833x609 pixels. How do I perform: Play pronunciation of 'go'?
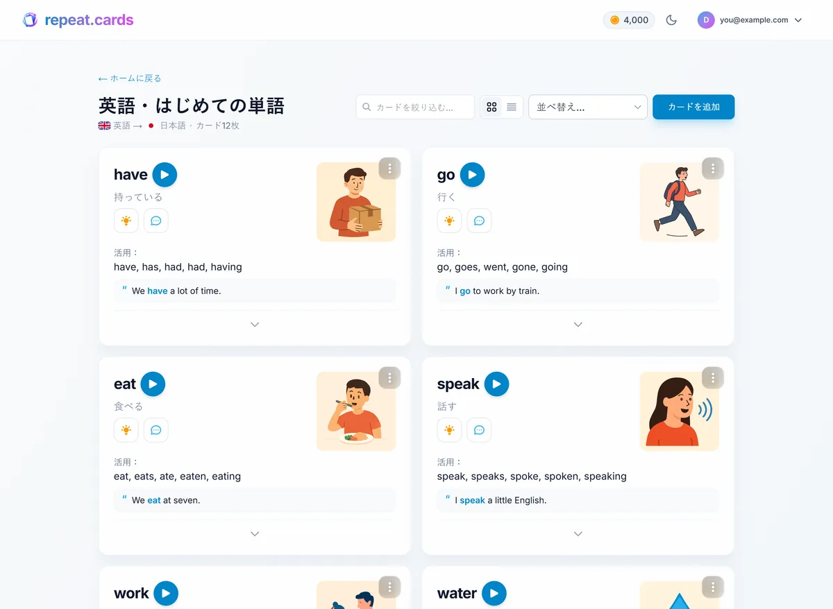click(x=472, y=175)
